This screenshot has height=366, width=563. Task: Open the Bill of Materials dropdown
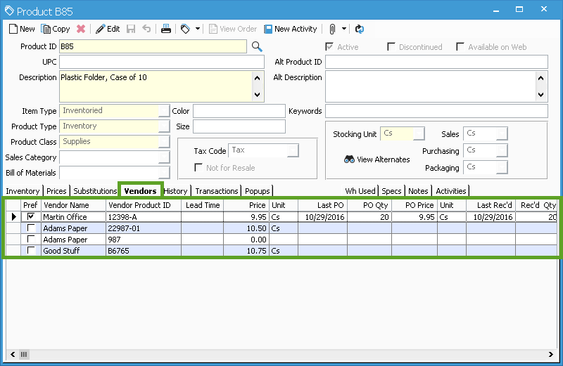164,172
